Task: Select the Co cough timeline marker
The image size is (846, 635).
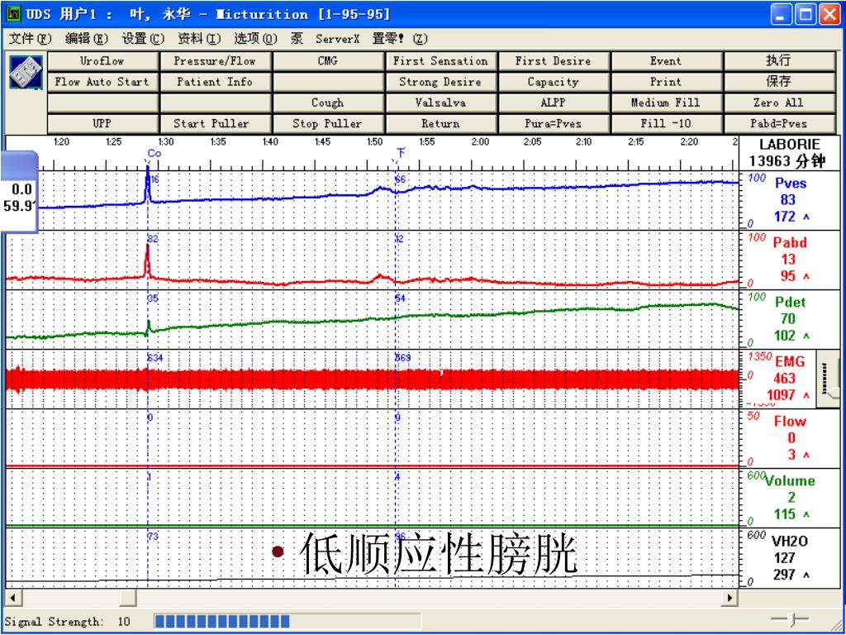Action: click(x=154, y=154)
